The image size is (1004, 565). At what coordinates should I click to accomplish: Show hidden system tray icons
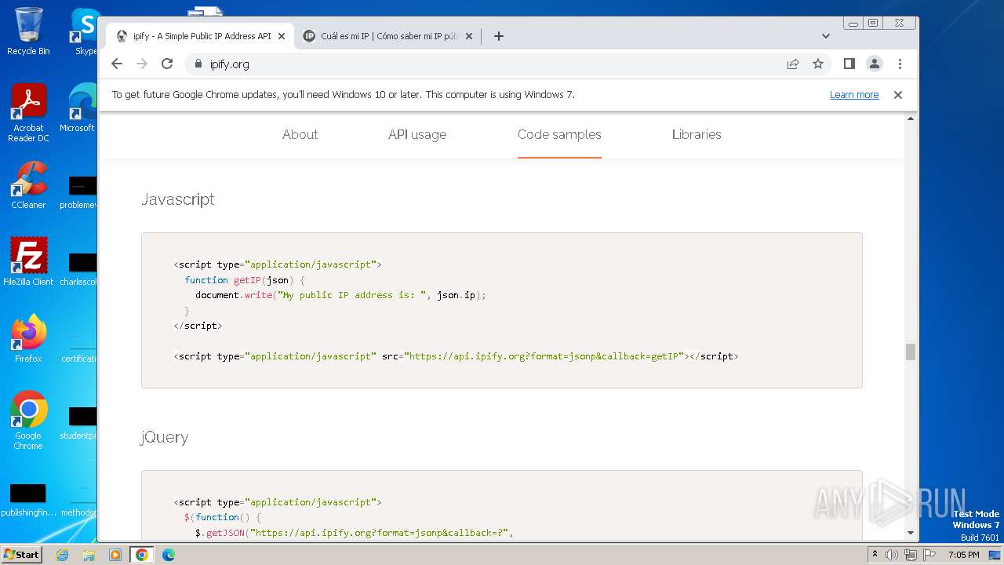(x=875, y=555)
